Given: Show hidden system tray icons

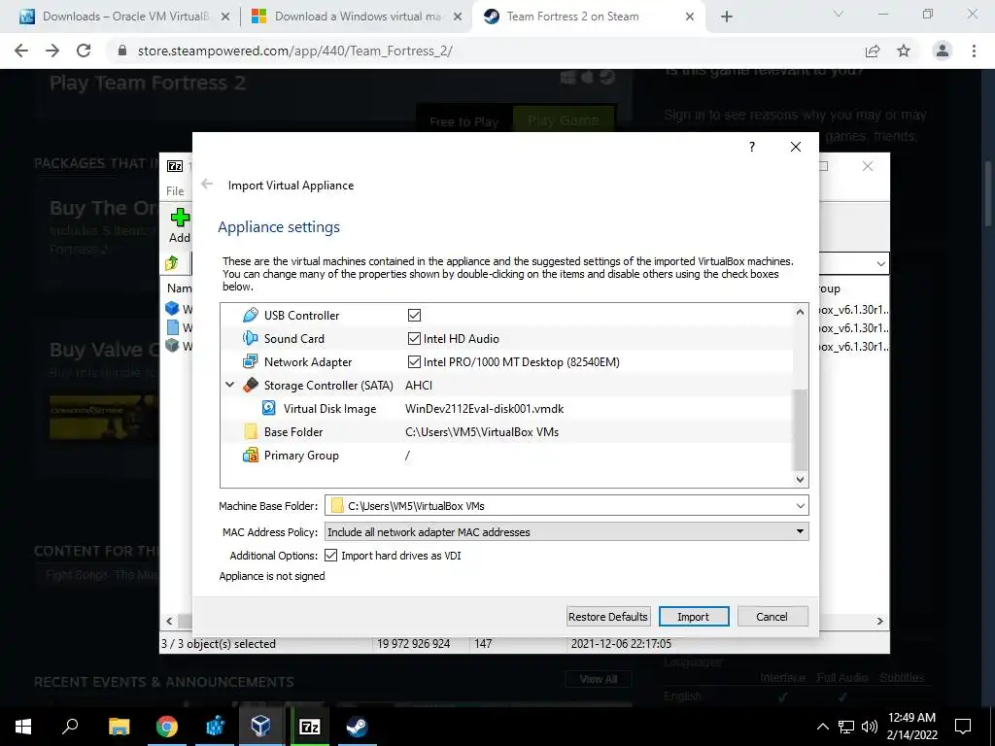Looking at the screenshot, I should click(822, 727).
